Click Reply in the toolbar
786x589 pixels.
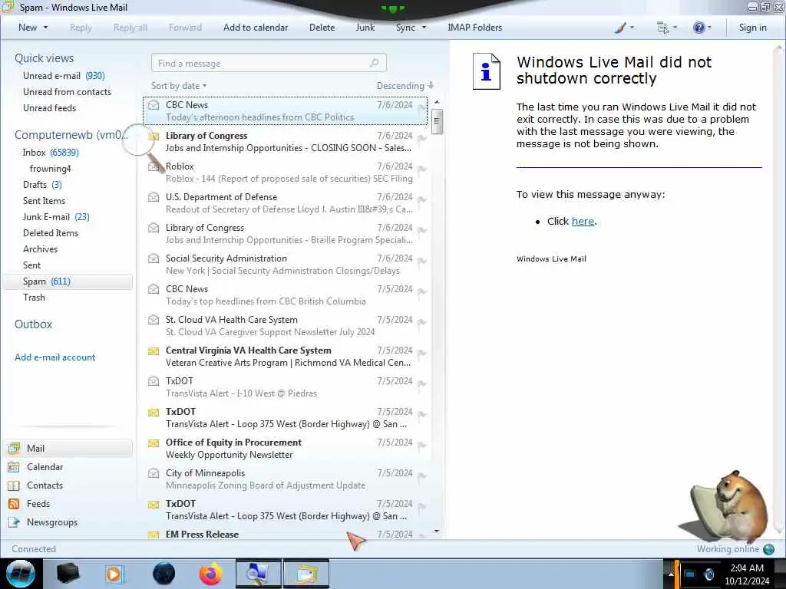point(81,28)
